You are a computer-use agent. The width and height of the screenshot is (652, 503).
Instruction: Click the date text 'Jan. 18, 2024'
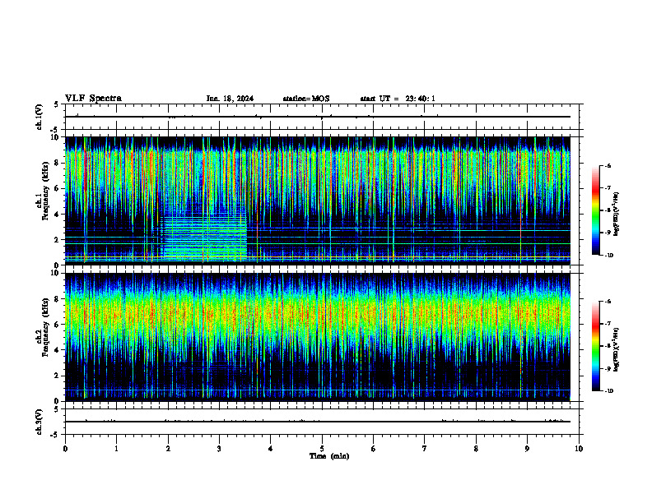[230, 99]
